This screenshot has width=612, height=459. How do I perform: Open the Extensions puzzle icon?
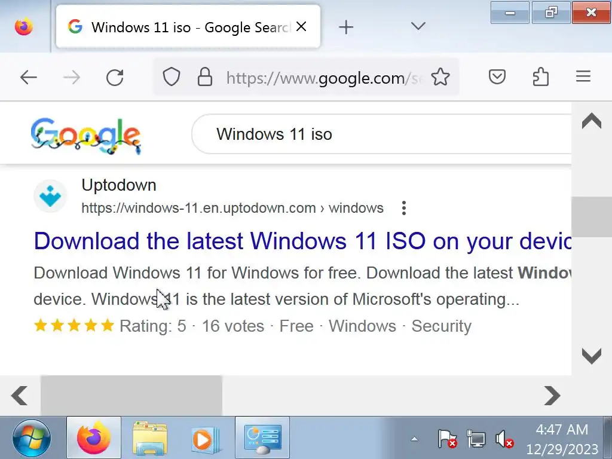point(540,77)
